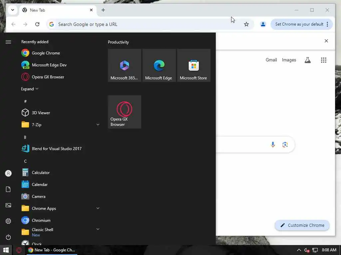The width and height of the screenshot is (341, 255).
Task: Open Opera GX Browser in Recently added
Action: click(60, 77)
